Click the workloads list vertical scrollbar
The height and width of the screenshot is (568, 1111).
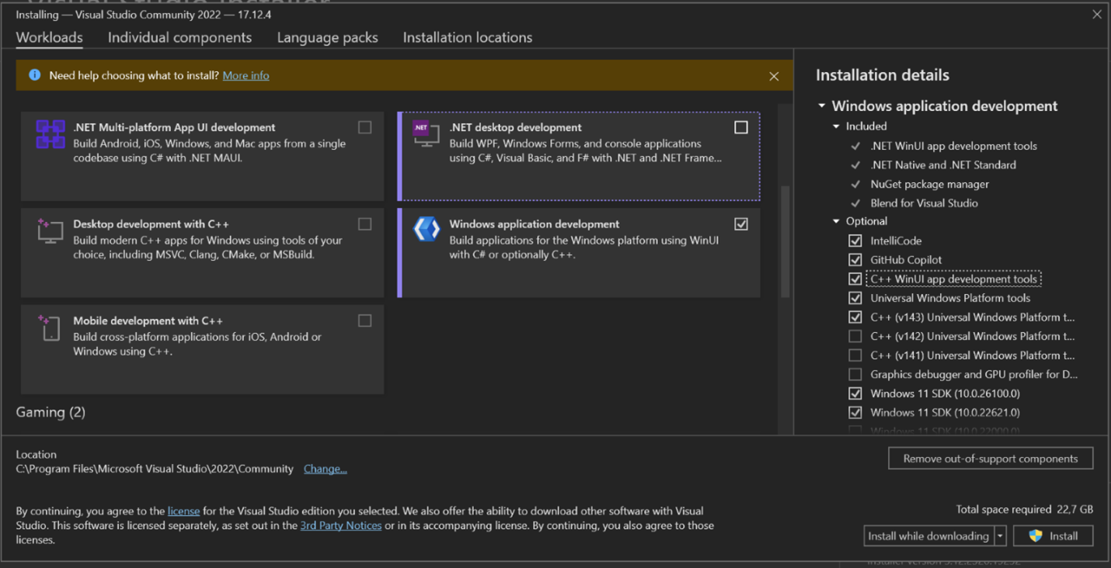(785, 241)
